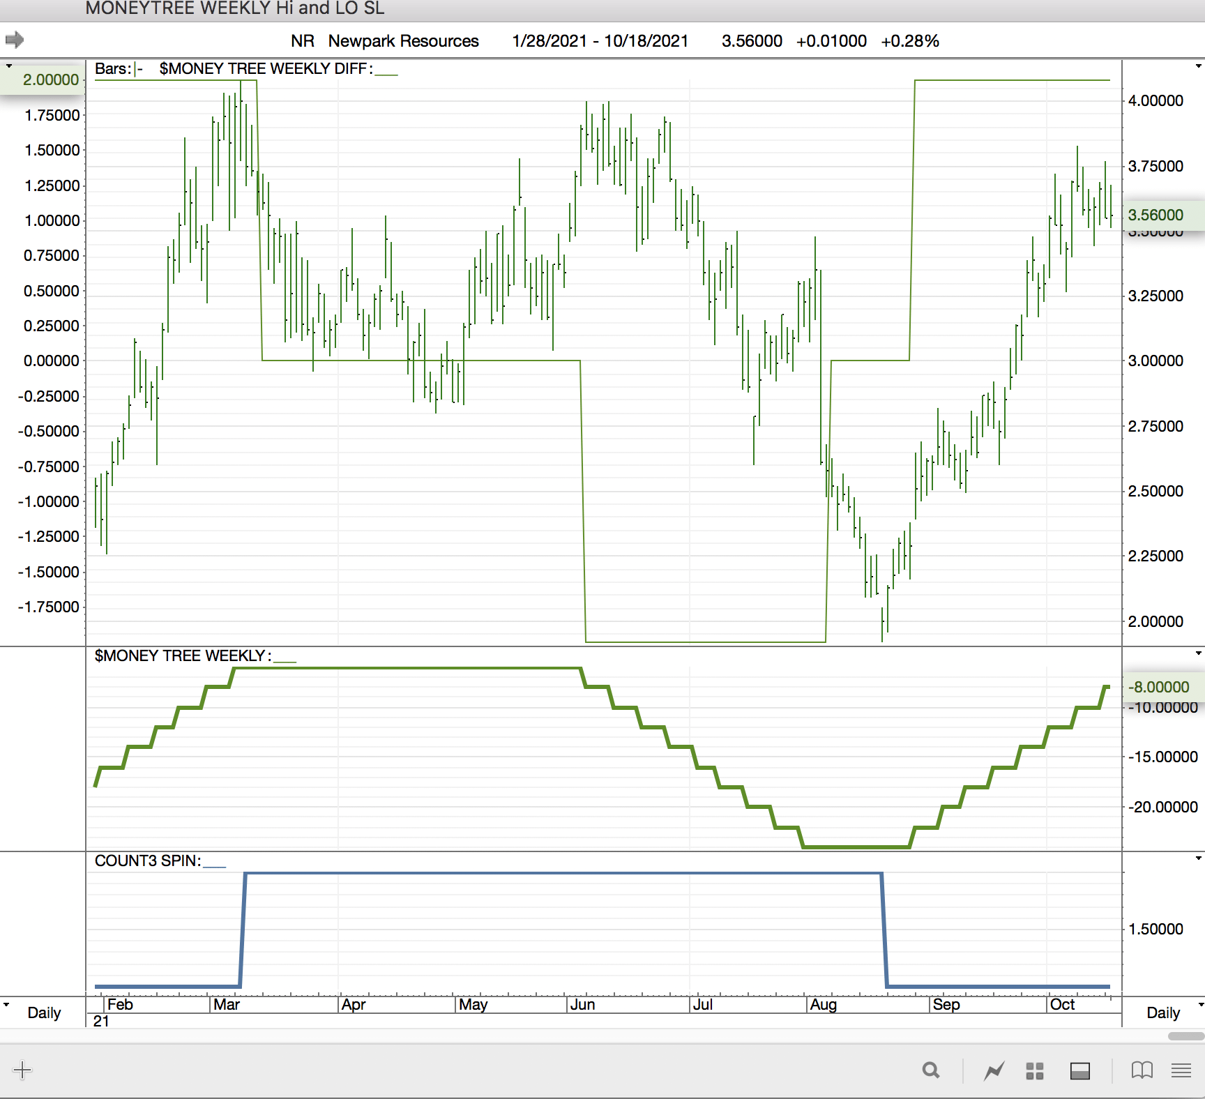Click the line chart icon in bottom toolbar
The height and width of the screenshot is (1099, 1205).
click(994, 1070)
